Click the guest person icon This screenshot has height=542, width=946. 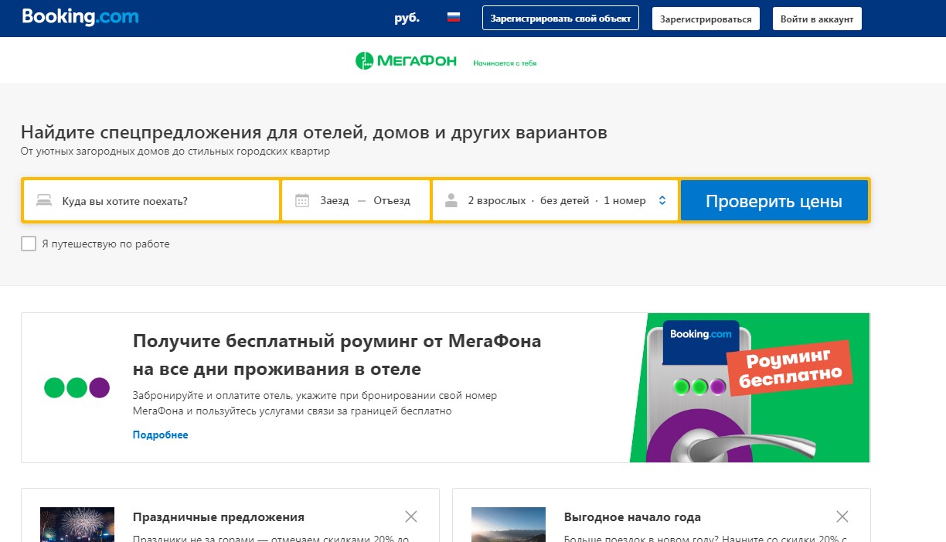click(x=451, y=201)
